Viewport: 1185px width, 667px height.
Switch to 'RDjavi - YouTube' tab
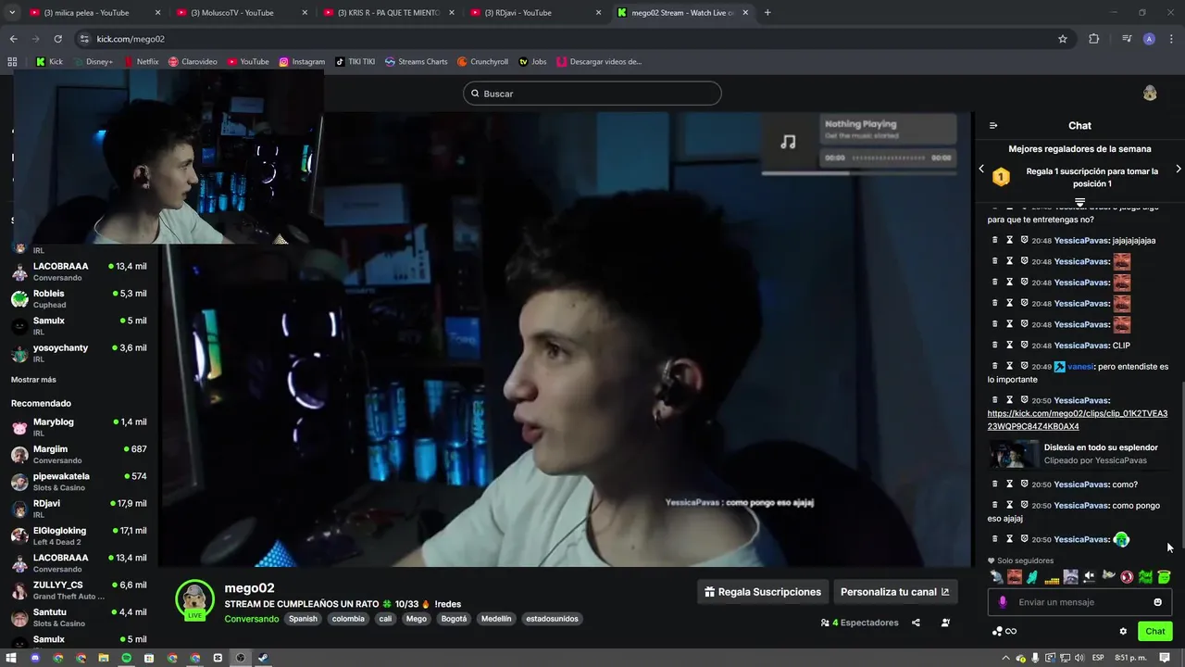pos(535,13)
